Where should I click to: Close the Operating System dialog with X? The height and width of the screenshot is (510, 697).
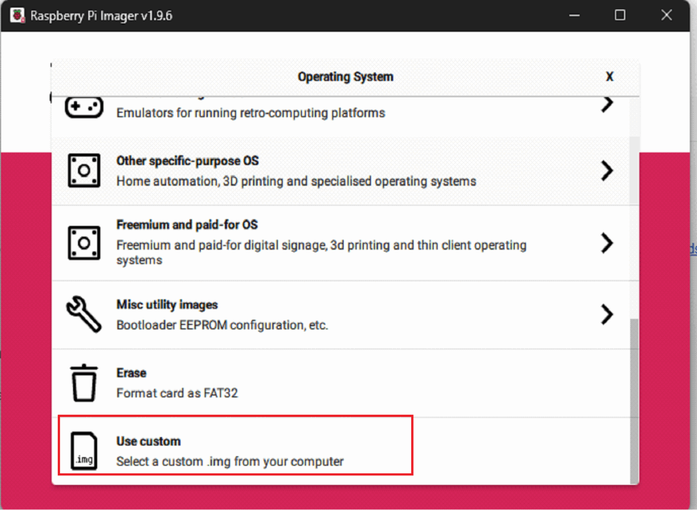tap(609, 77)
